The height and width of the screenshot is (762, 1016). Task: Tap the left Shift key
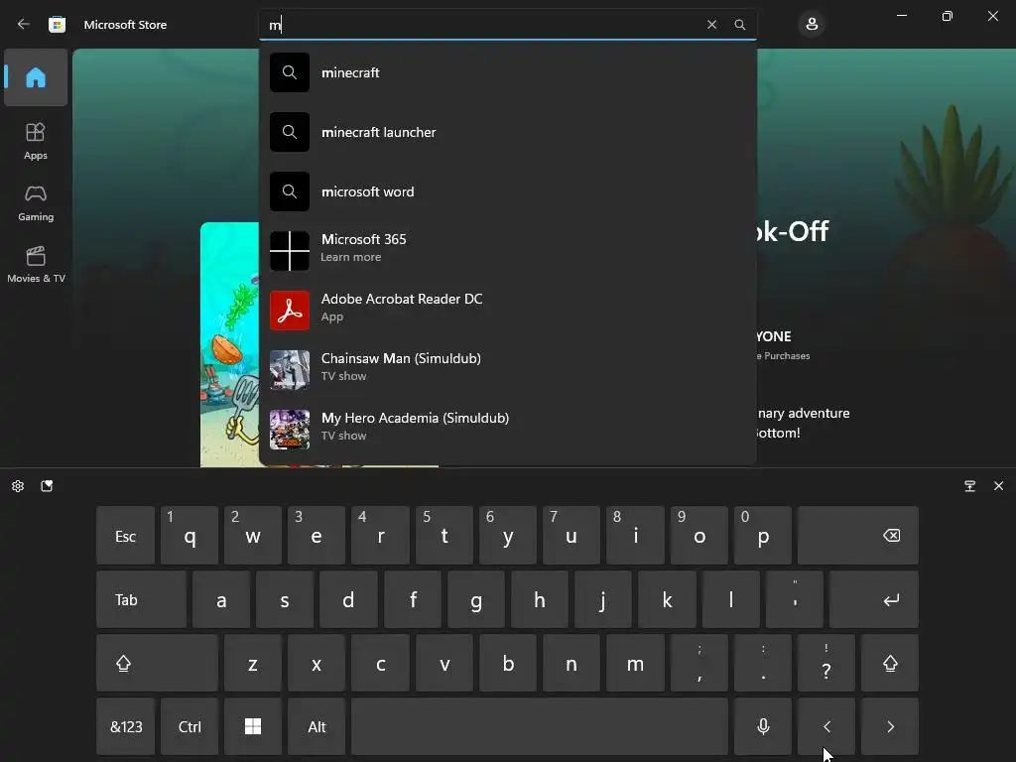coord(157,663)
